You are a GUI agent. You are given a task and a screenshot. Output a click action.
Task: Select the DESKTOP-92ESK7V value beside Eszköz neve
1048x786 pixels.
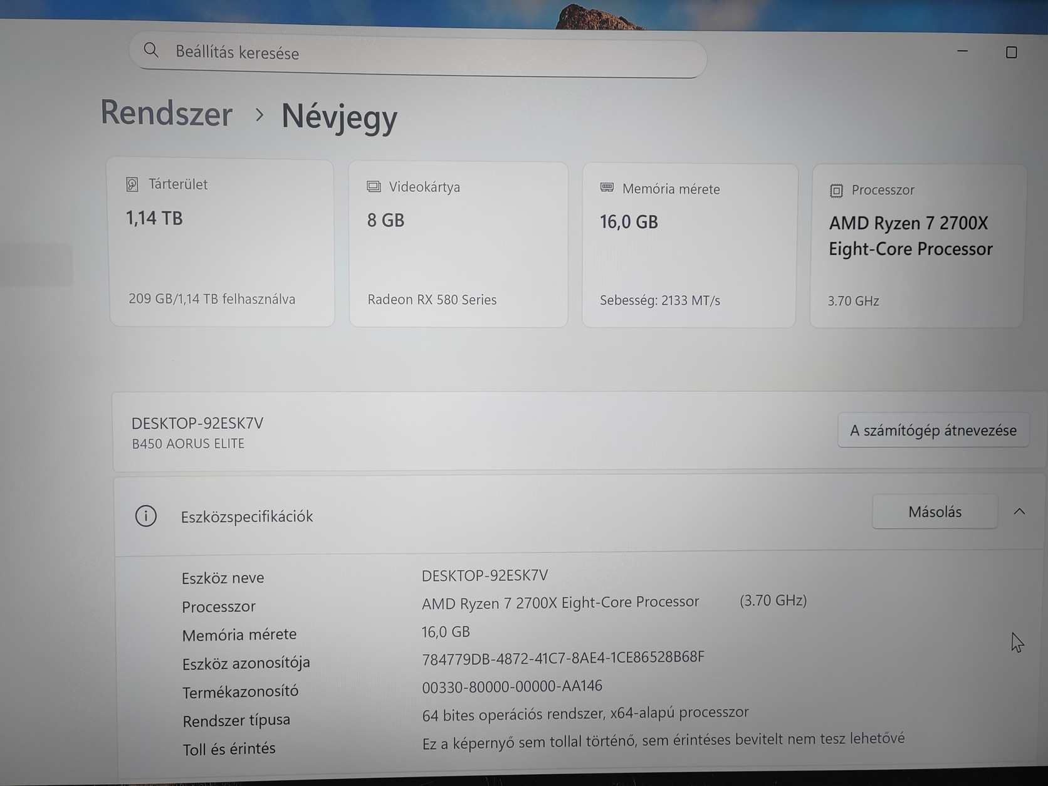[x=485, y=575]
